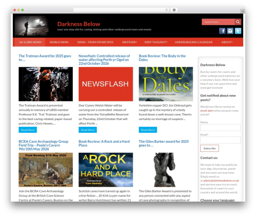Open the Facebook social icon
This screenshot has height=217, width=256.
pos(222,31)
